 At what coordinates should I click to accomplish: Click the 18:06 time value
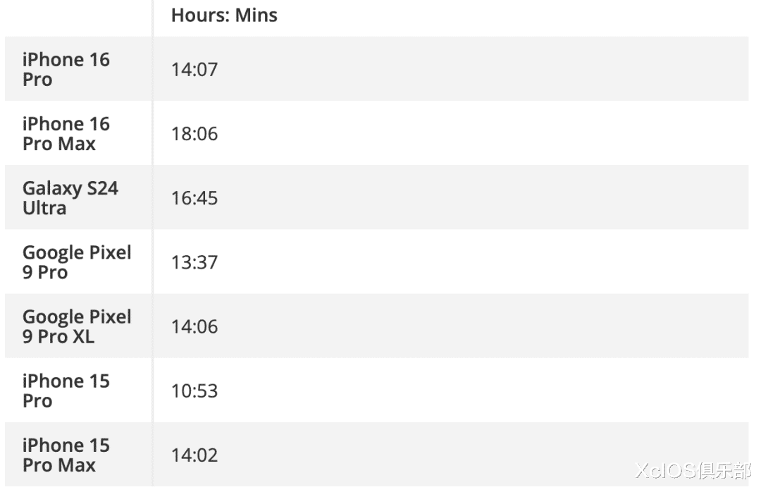194,134
